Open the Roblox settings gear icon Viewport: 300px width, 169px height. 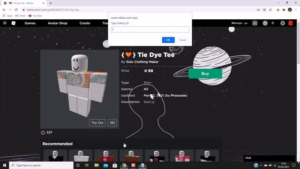coord(283,23)
